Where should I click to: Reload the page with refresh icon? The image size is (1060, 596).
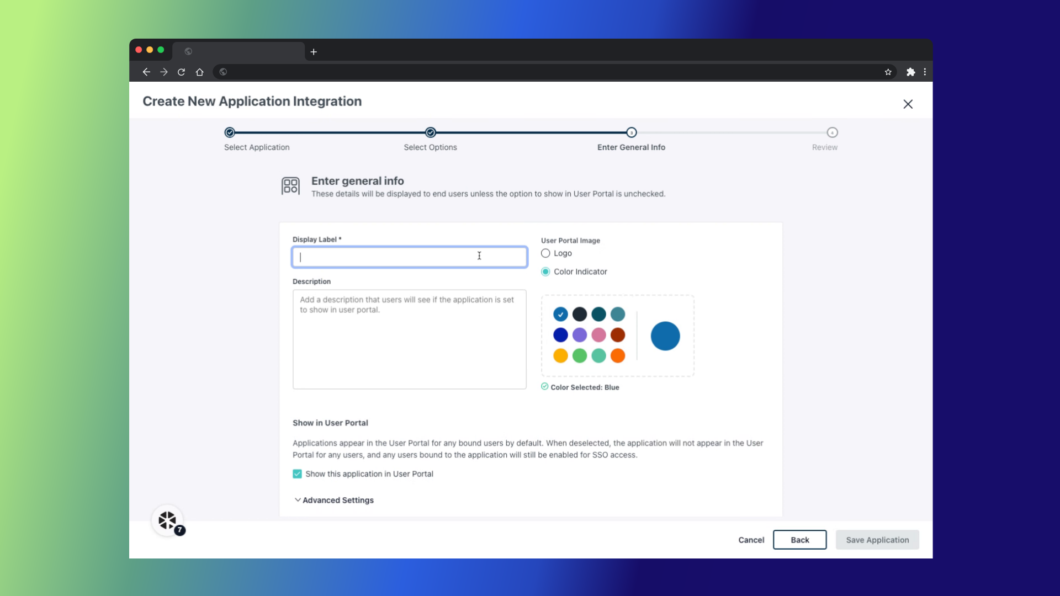pyautogui.click(x=181, y=72)
